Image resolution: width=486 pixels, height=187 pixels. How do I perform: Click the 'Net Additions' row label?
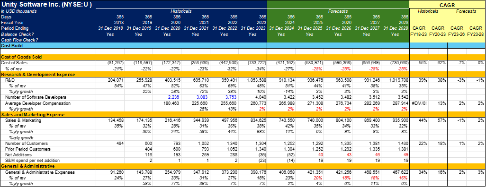18,155
